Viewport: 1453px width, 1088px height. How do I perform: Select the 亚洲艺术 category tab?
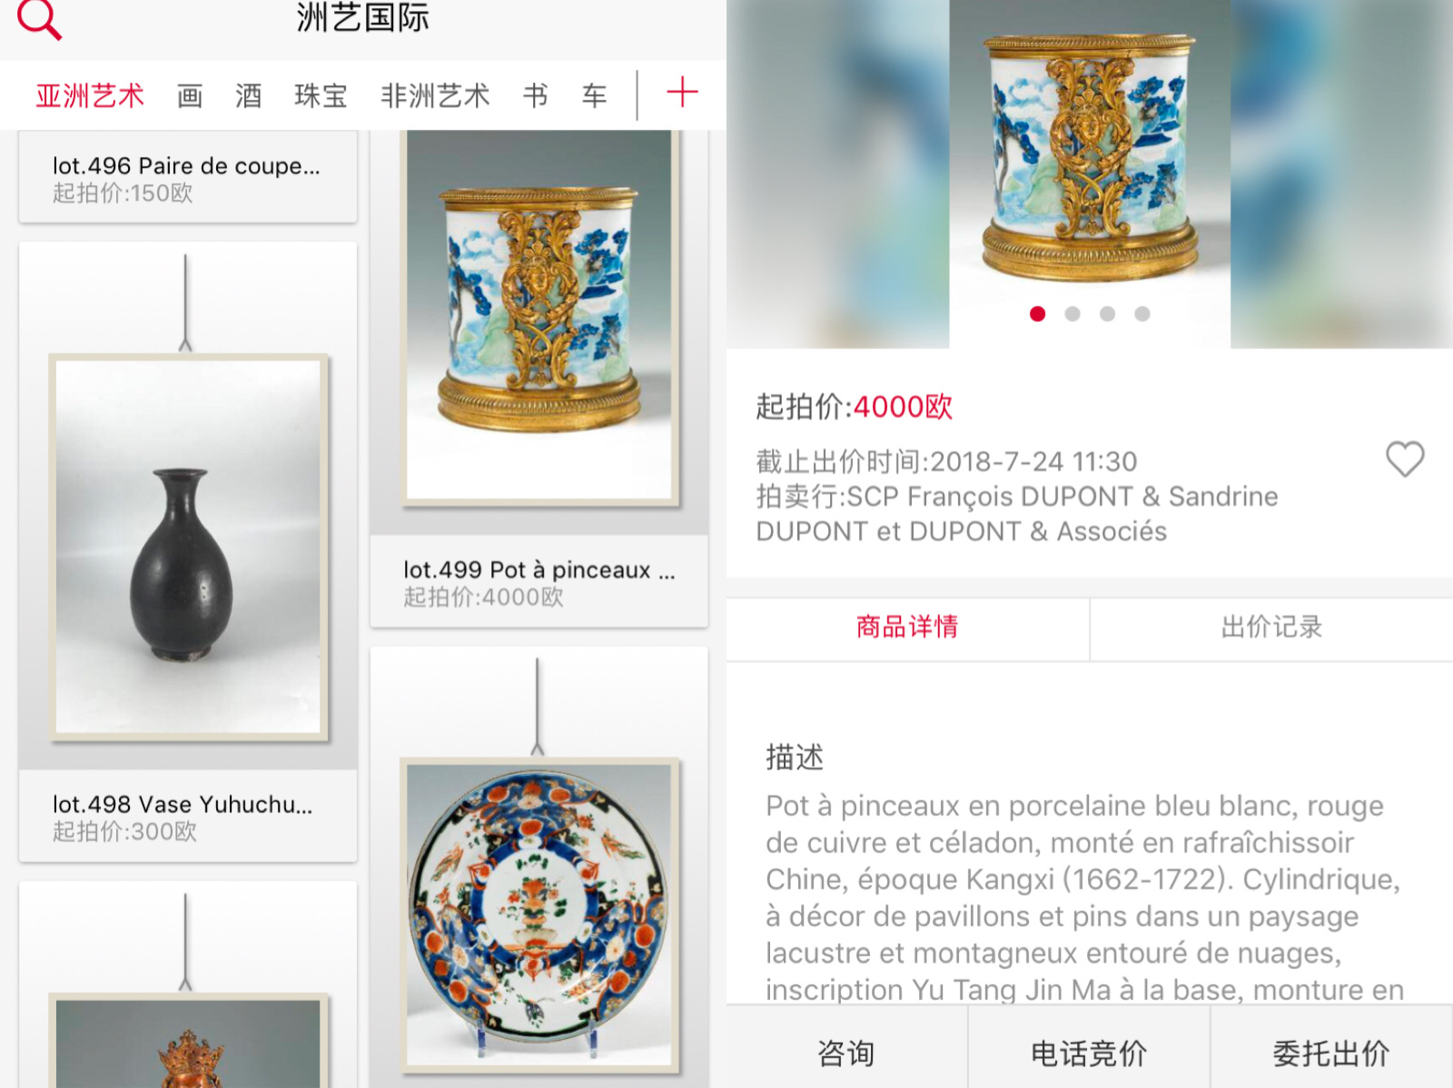coord(90,95)
